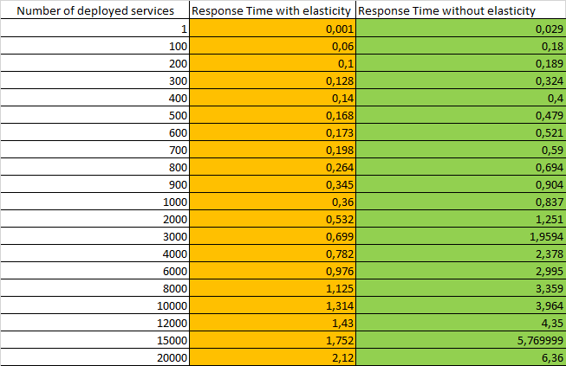Click the cell containing 0,168
566x366 pixels.
click(272, 114)
